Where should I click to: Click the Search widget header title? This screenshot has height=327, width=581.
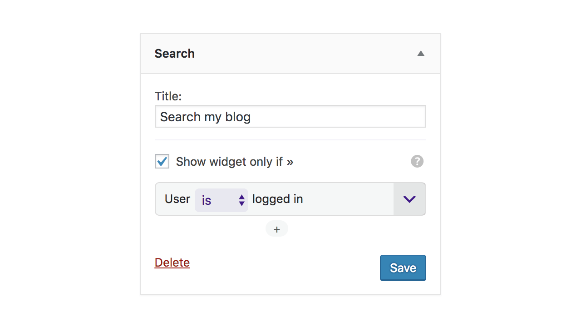[x=175, y=54]
